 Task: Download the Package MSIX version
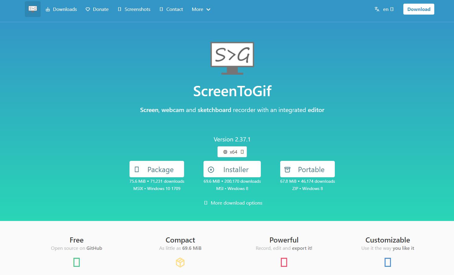tap(157, 169)
